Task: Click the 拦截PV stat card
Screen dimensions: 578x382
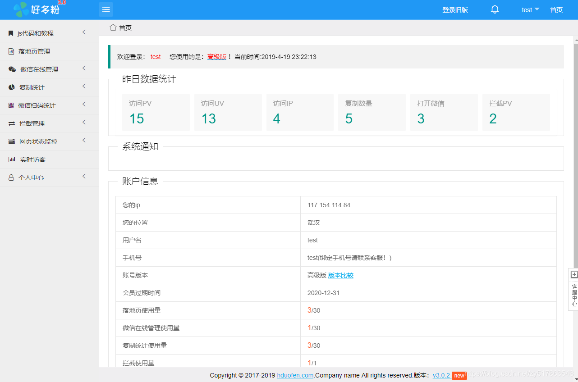Action: [516, 112]
